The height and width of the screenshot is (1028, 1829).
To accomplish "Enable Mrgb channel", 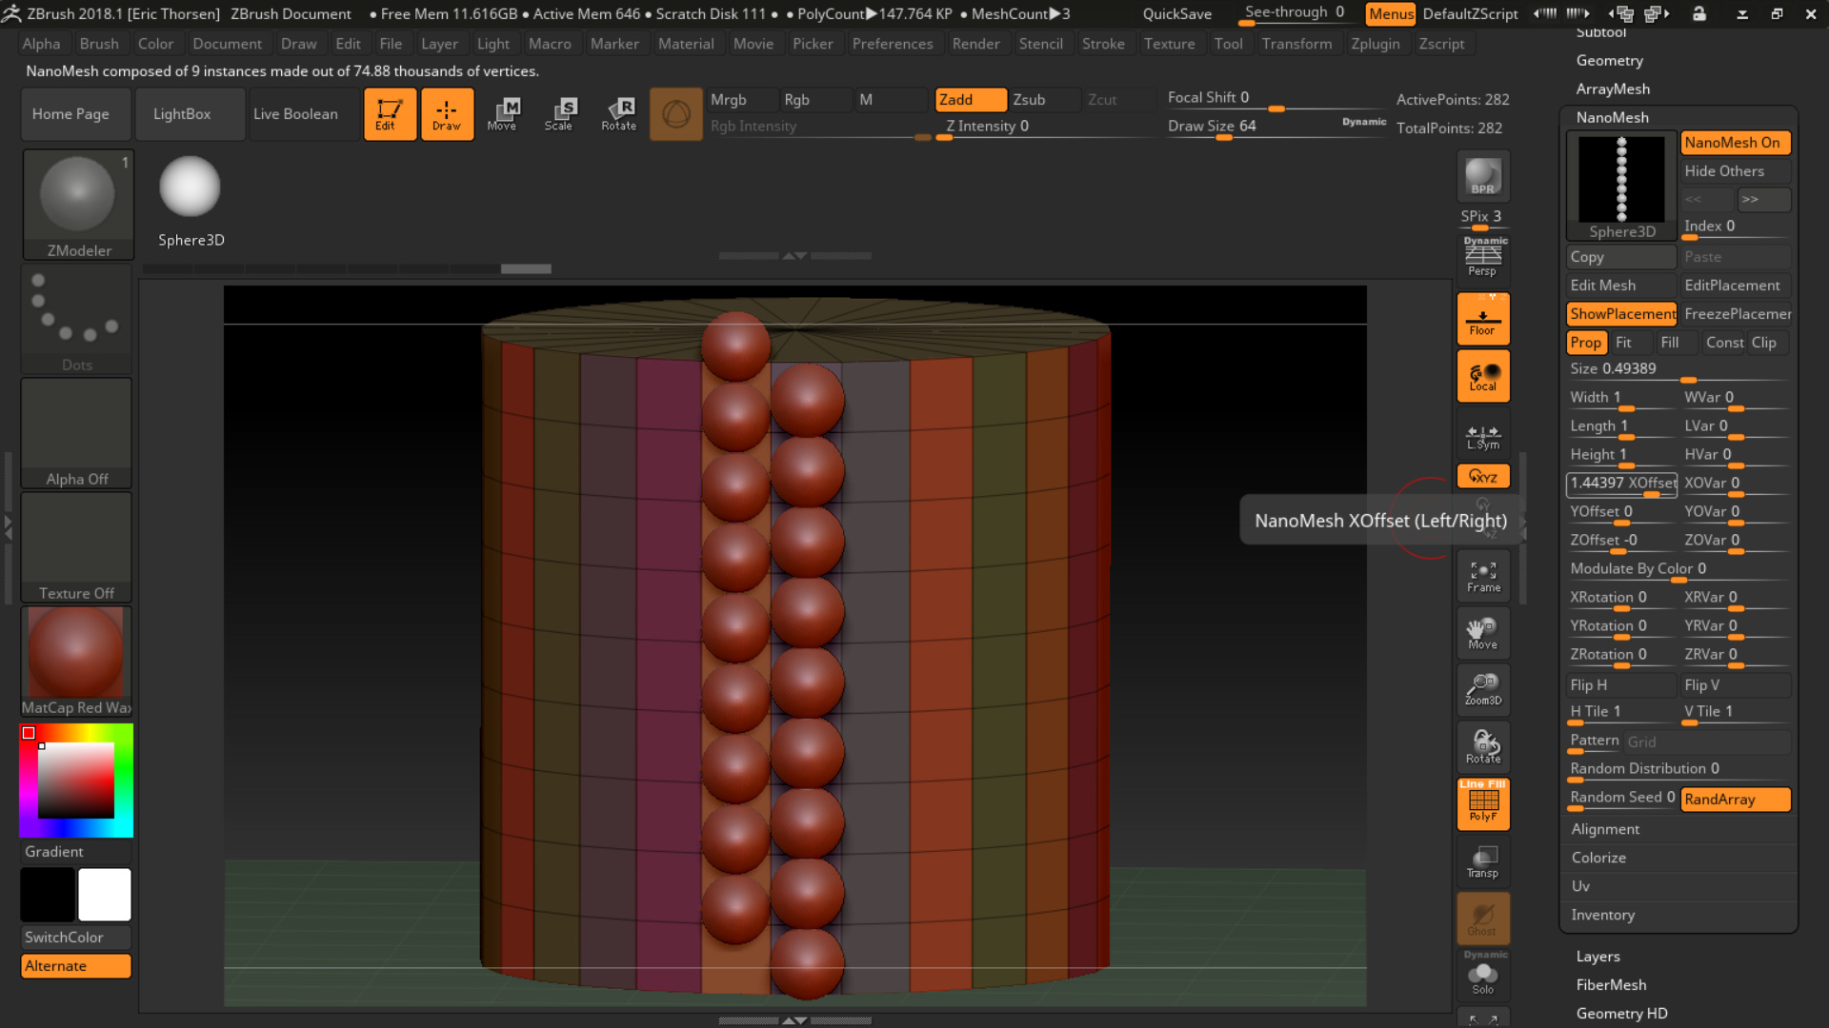I will pyautogui.click(x=741, y=100).
